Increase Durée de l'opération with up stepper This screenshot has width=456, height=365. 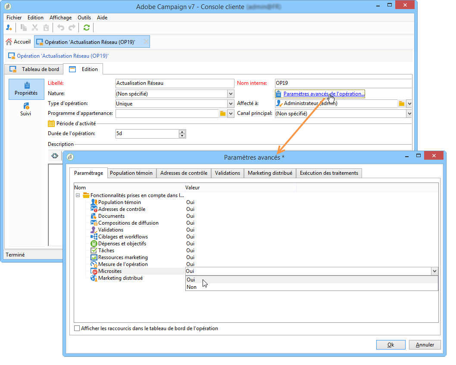pos(182,132)
